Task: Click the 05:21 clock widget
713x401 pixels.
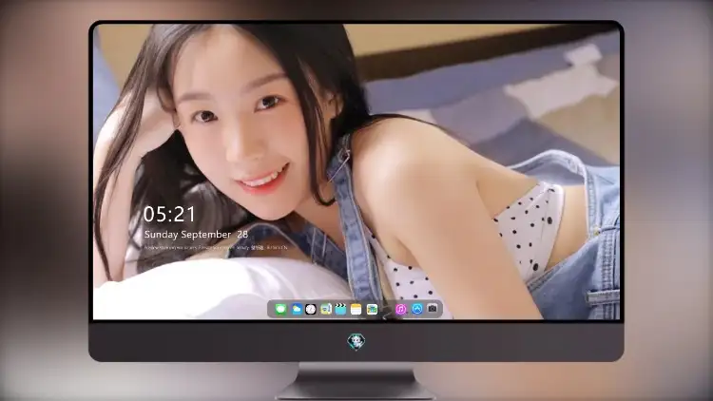Action: tap(169, 214)
